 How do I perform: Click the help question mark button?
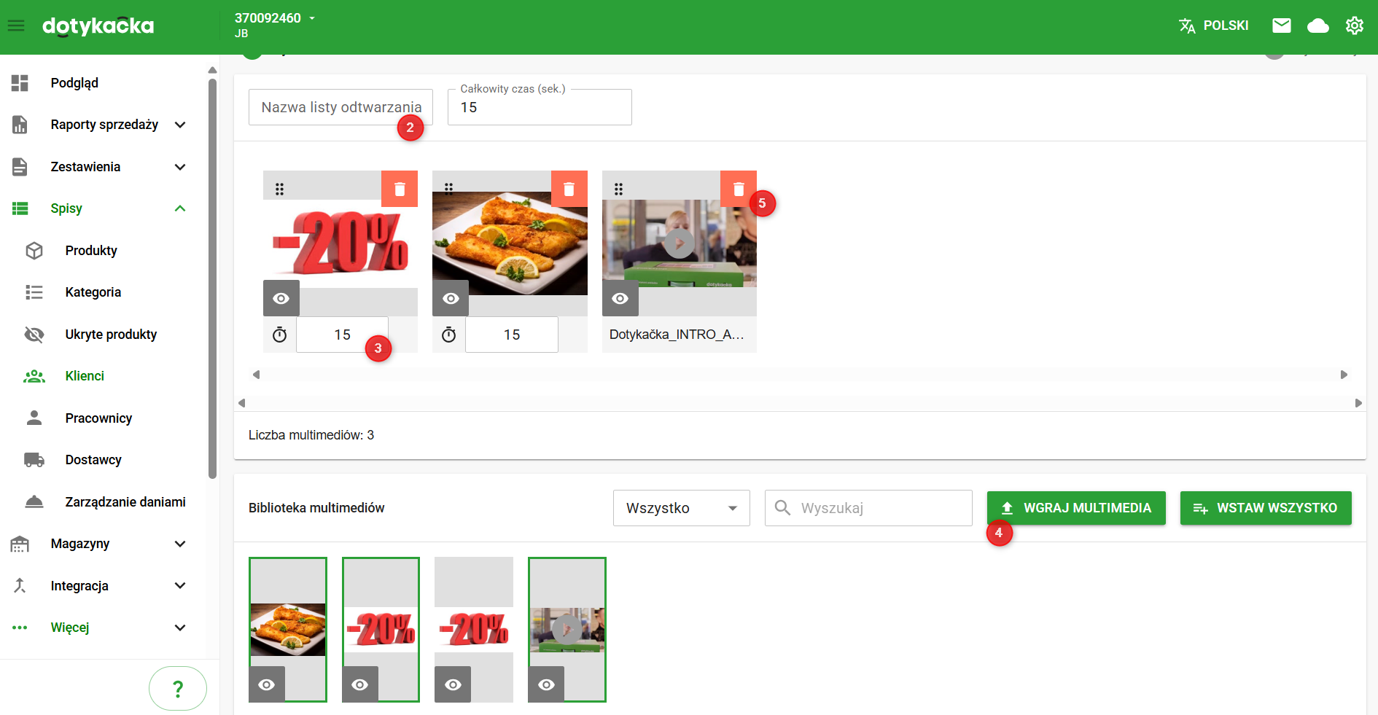(178, 688)
